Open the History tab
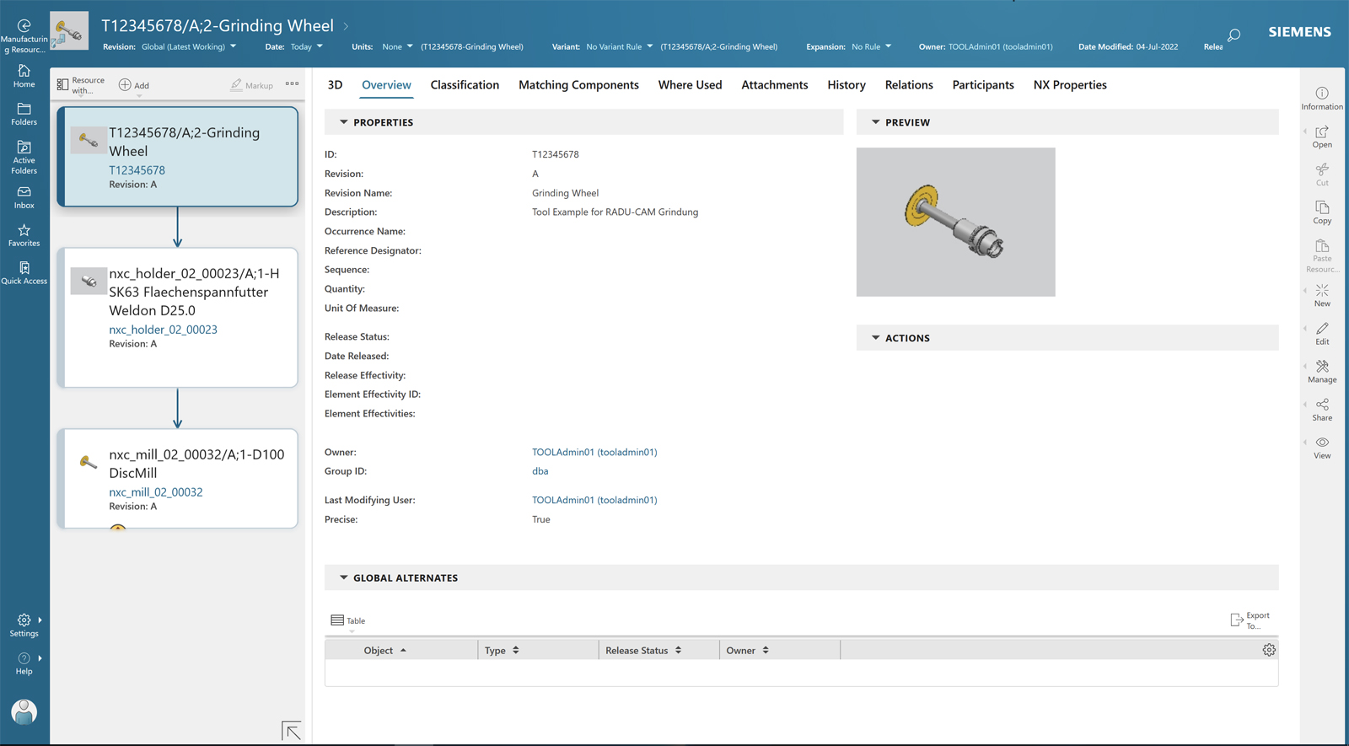1349x746 pixels. tap(846, 84)
